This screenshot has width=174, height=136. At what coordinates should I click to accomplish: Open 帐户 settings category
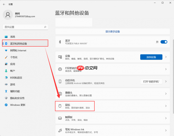25,71
